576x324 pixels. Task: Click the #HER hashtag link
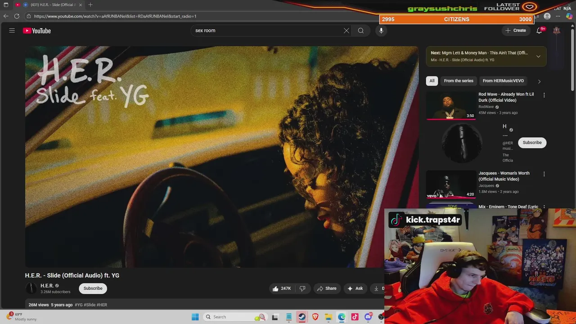102,305
